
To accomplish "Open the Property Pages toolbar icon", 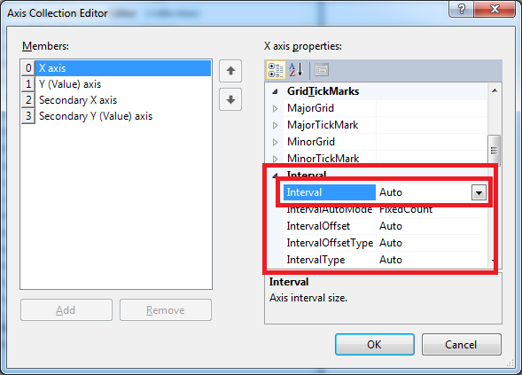I will 322,70.
